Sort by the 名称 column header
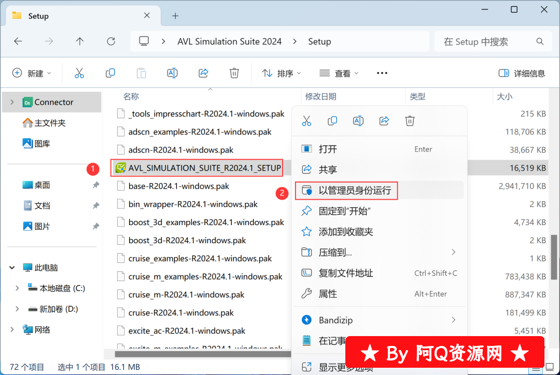 tap(131, 96)
